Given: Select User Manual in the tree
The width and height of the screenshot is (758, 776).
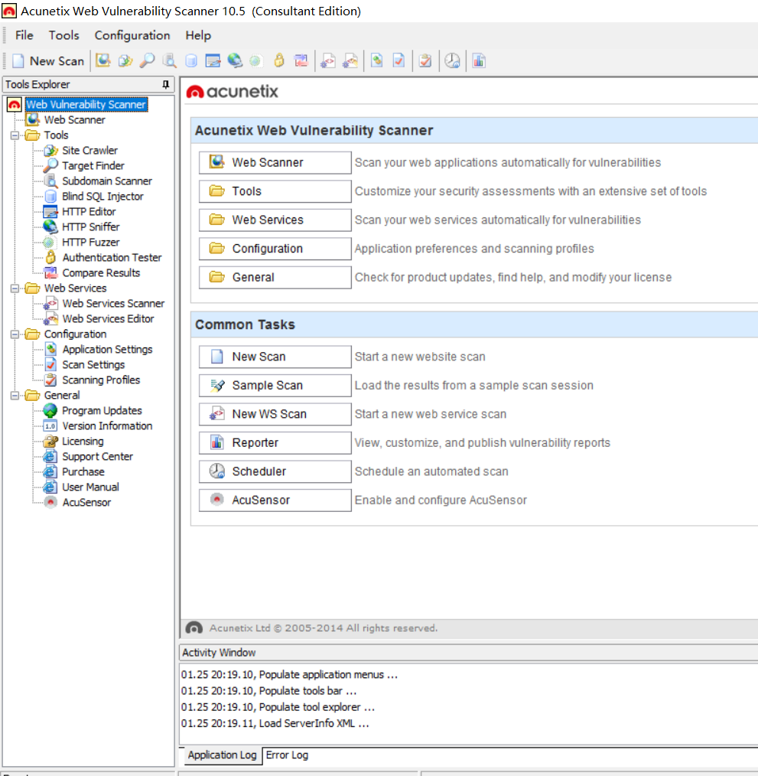Looking at the screenshot, I should (x=90, y=487).
